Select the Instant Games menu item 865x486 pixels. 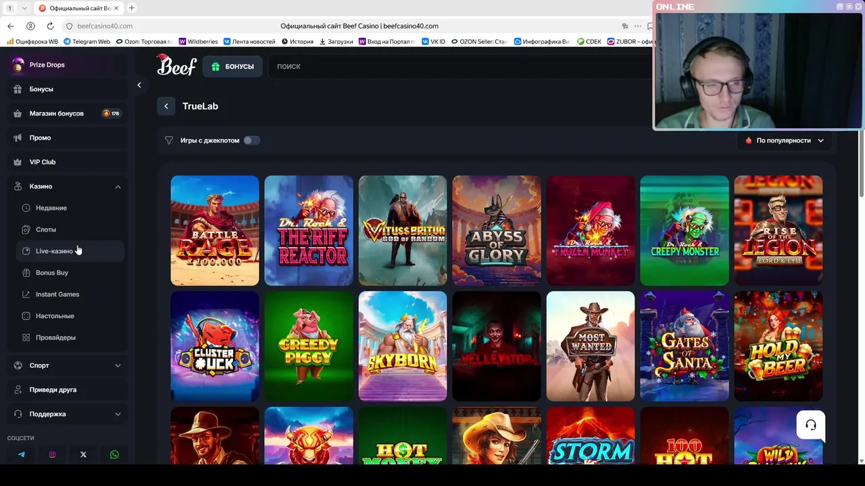point(70,294)
